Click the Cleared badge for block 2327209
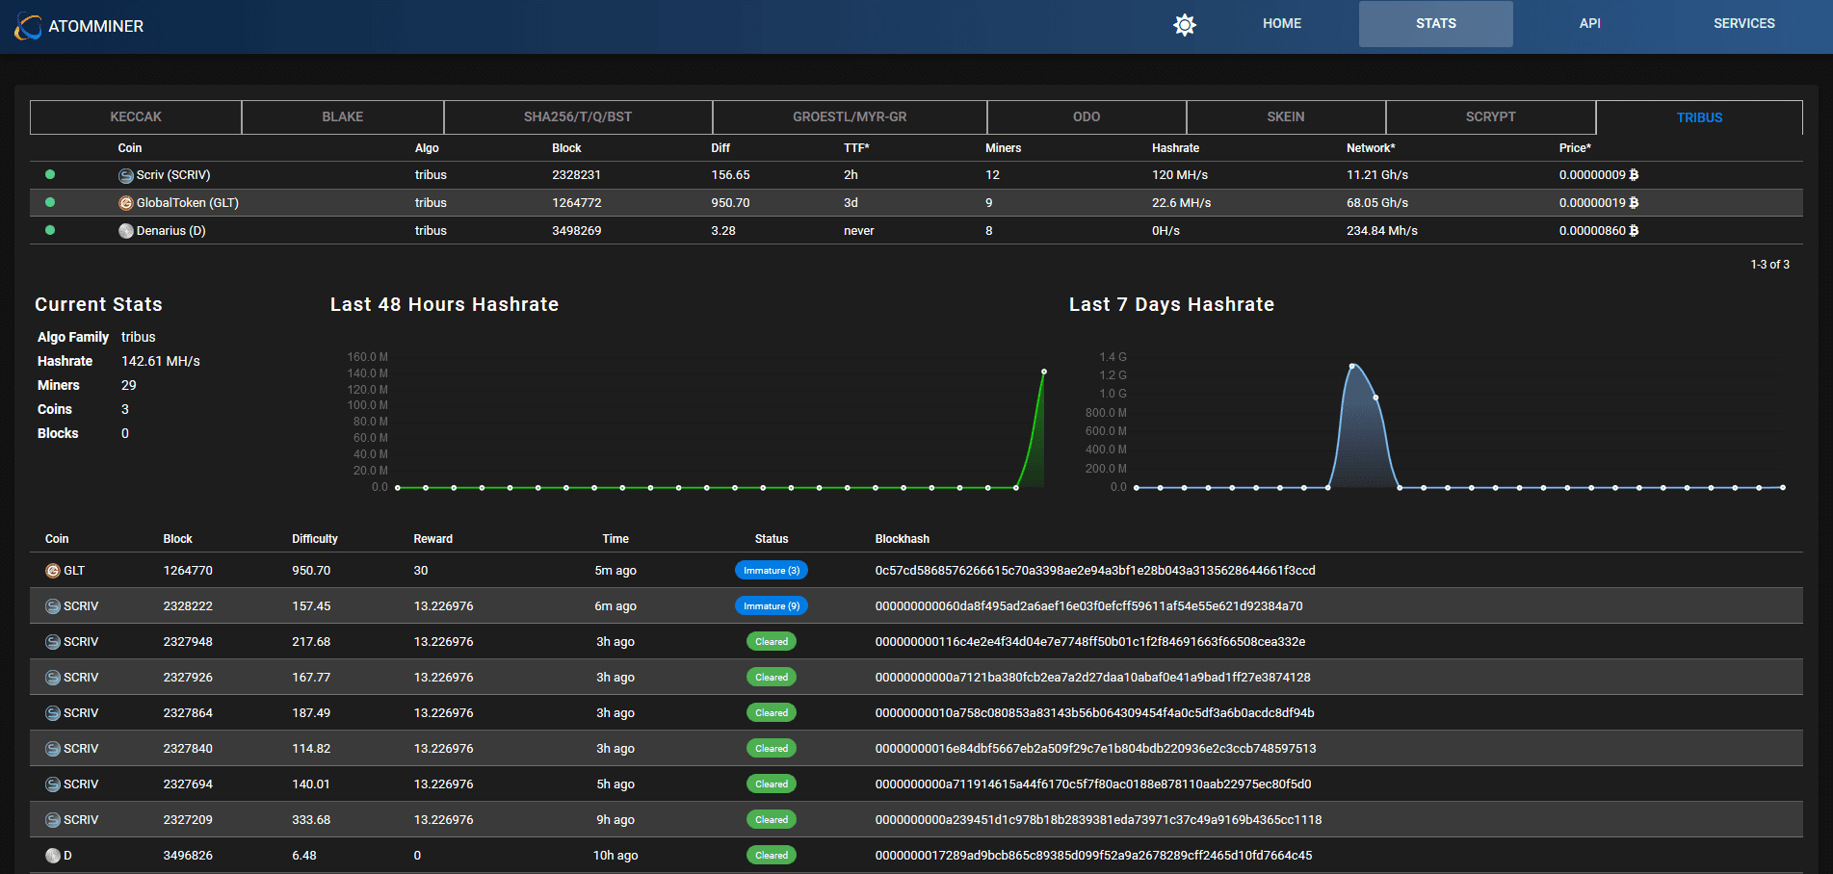The image size is (1833, 874). click(x=772, y=820)
